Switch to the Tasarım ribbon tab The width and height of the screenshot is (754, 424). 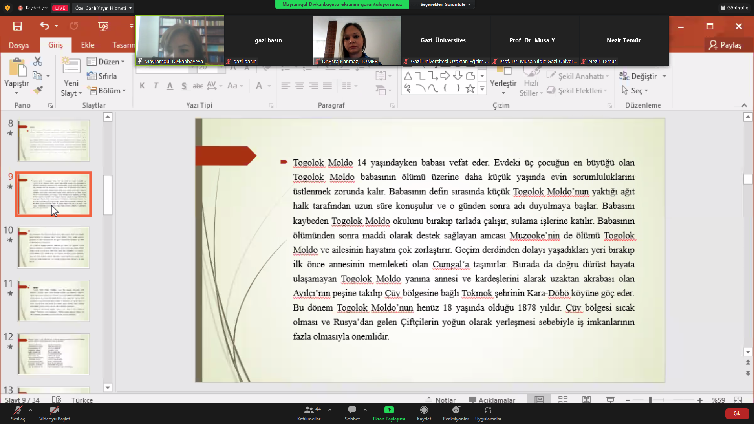[x=123, y=45]
